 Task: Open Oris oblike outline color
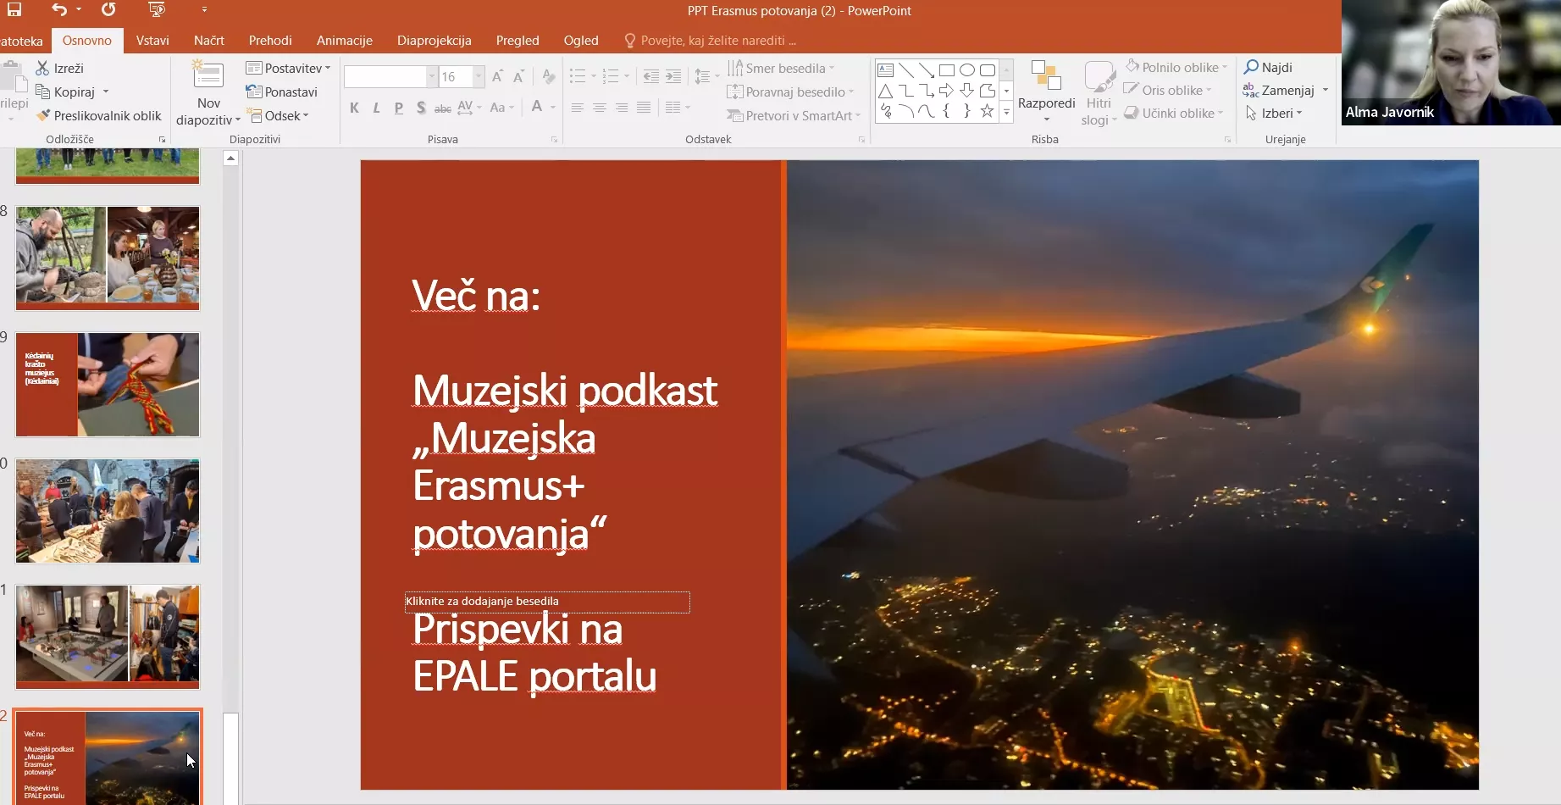click(1167, 90)
